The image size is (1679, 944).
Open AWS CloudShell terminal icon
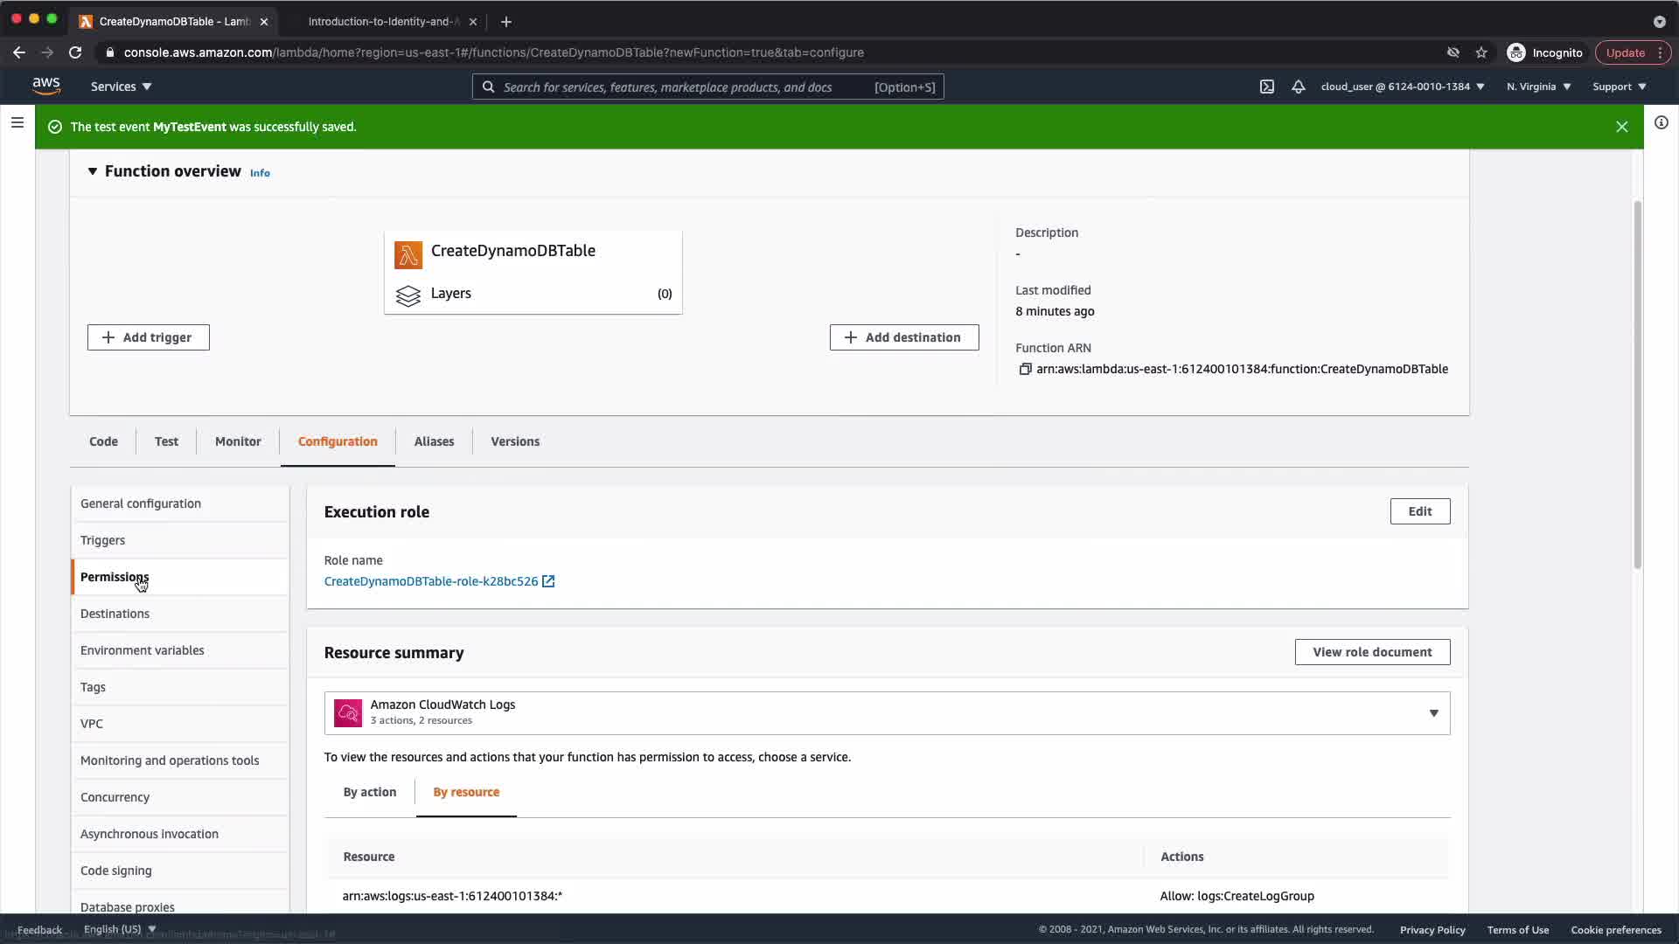pos(1266,87)
